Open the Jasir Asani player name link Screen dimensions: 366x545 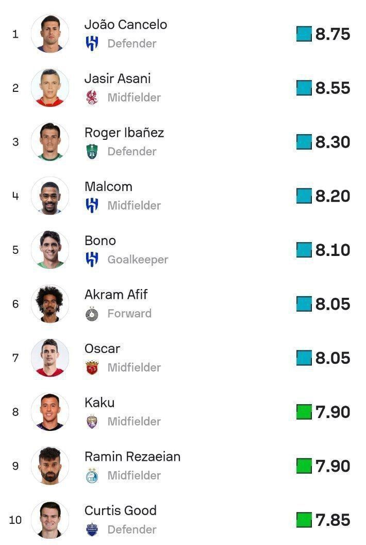point(118,78)
